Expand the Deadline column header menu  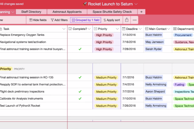140,29
